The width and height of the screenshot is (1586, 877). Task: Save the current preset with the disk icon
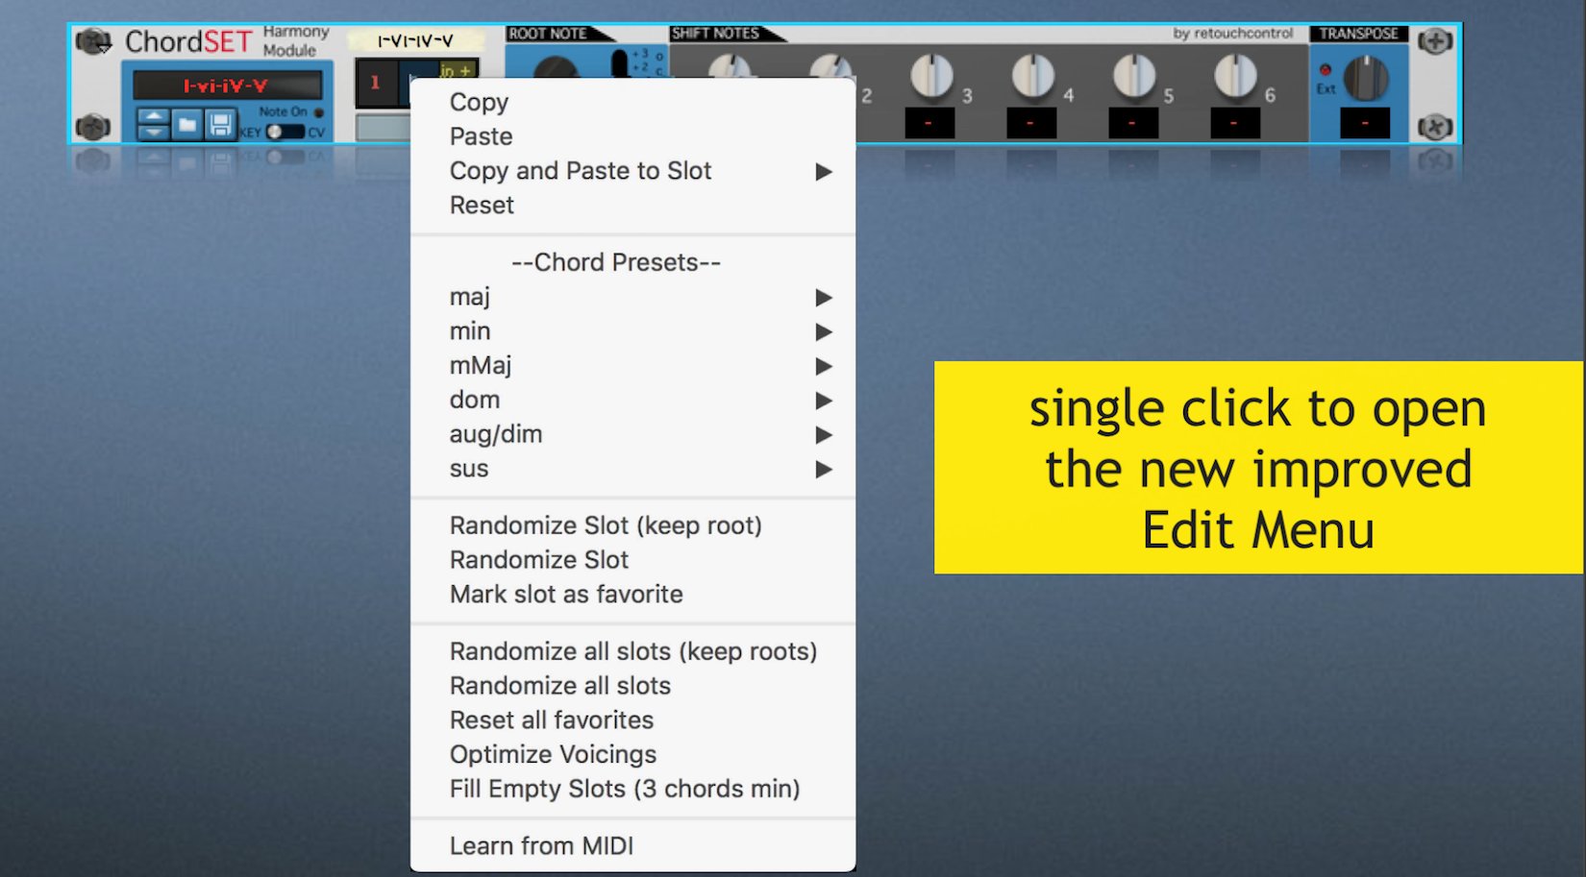219,124
